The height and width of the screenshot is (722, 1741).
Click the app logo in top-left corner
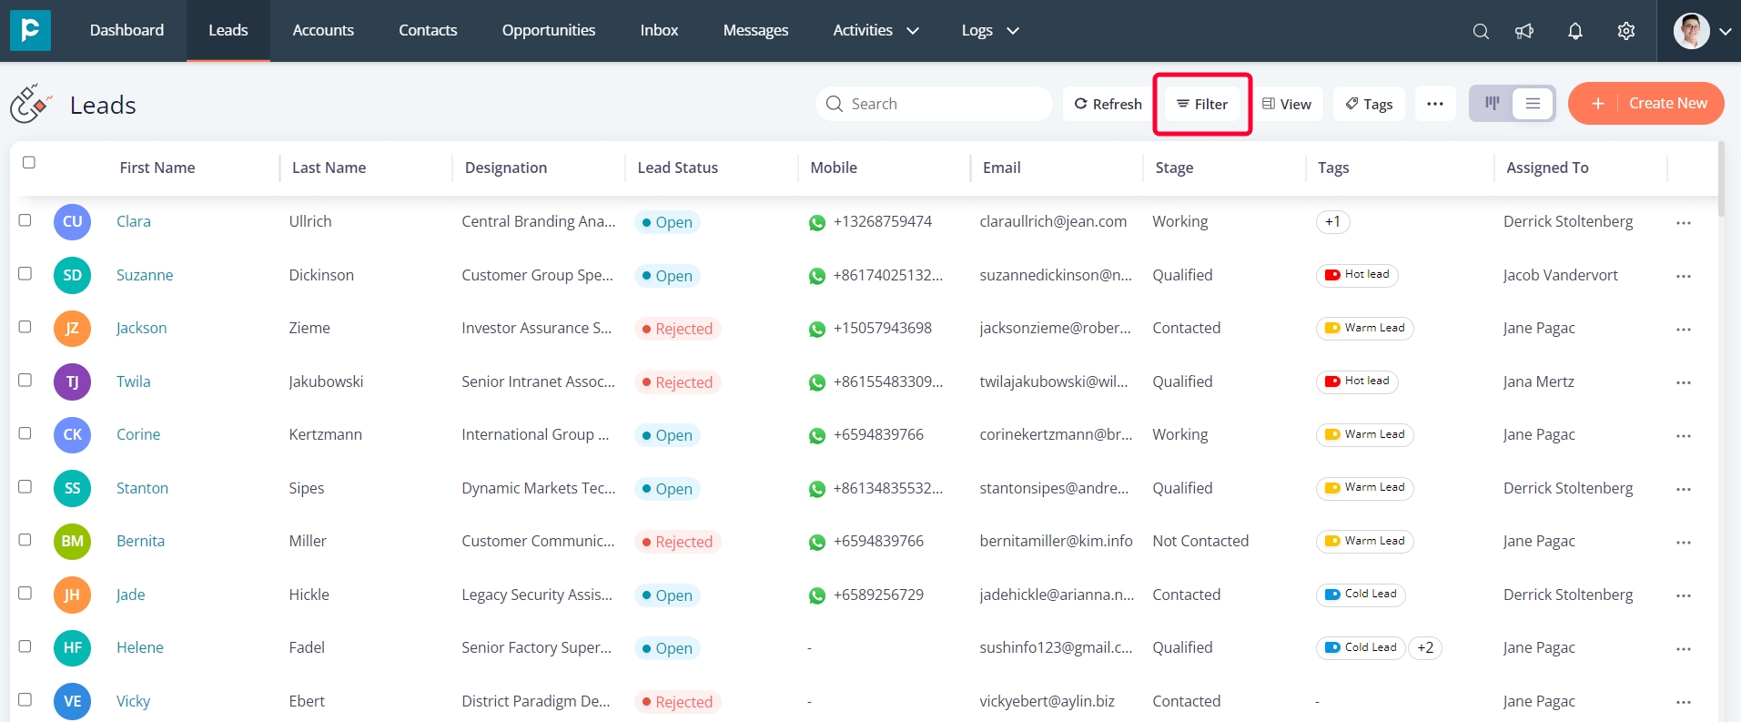(x=30, y=30)
